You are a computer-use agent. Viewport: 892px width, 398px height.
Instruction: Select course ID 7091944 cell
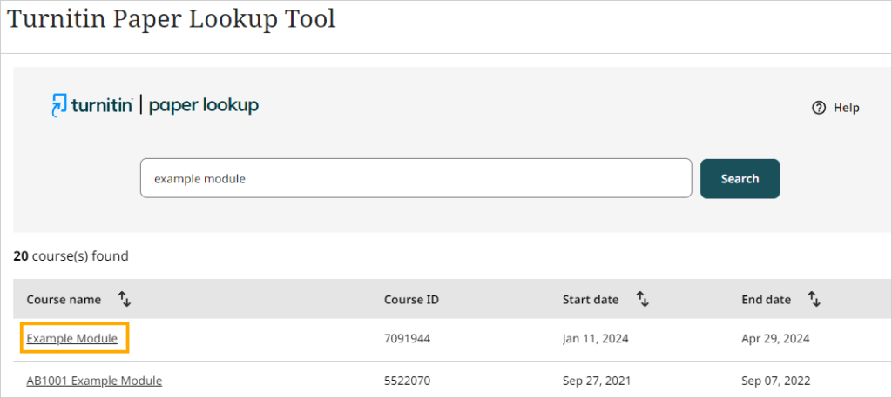(408, 339)
